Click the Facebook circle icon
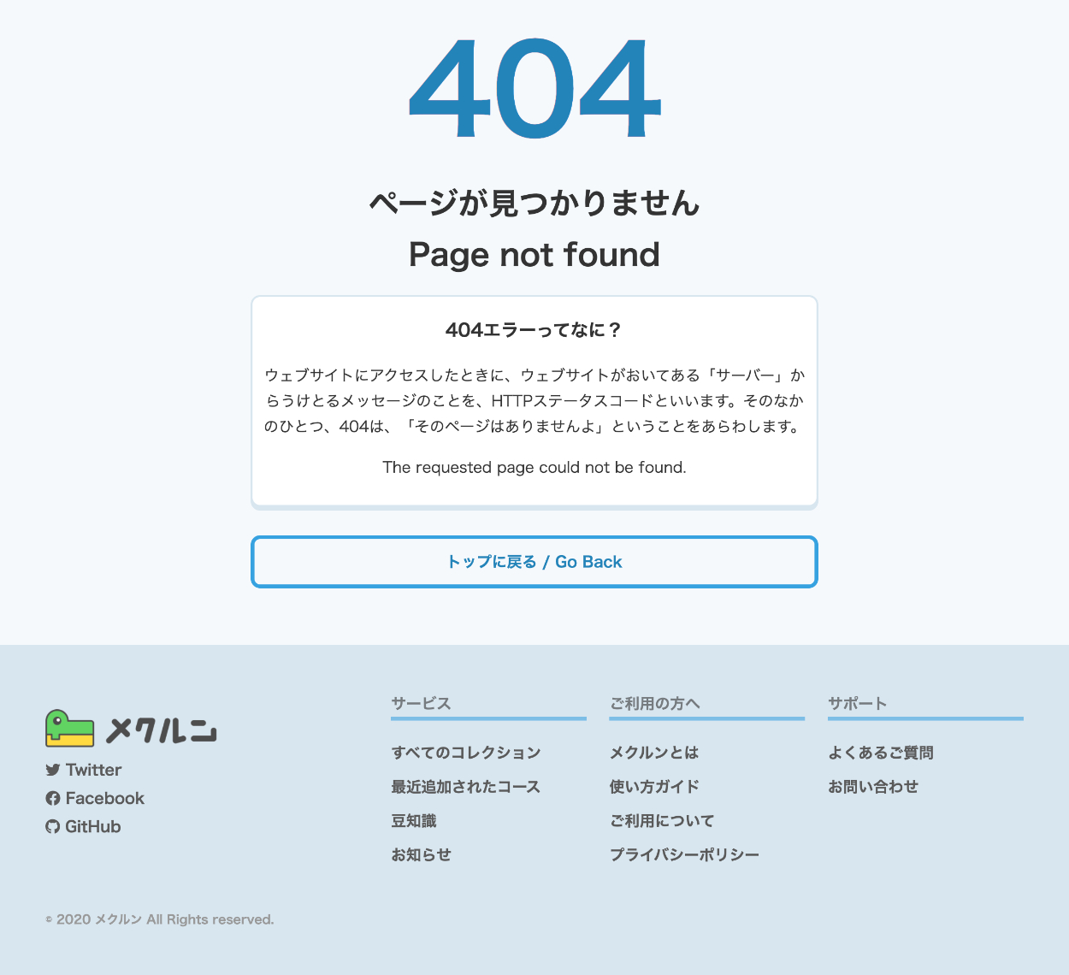Screen dimensions: 1069x975 coord(53,798)
